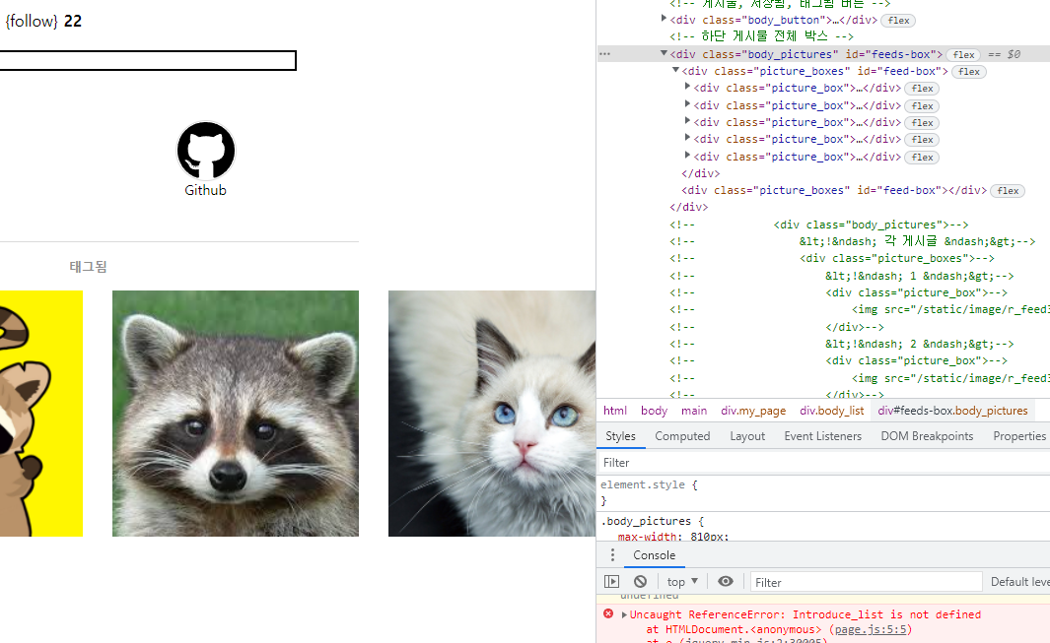1050x643 pixels.
Task: Select the Console drawer tab
Action: pyautogui.click(x=655, y=555)
